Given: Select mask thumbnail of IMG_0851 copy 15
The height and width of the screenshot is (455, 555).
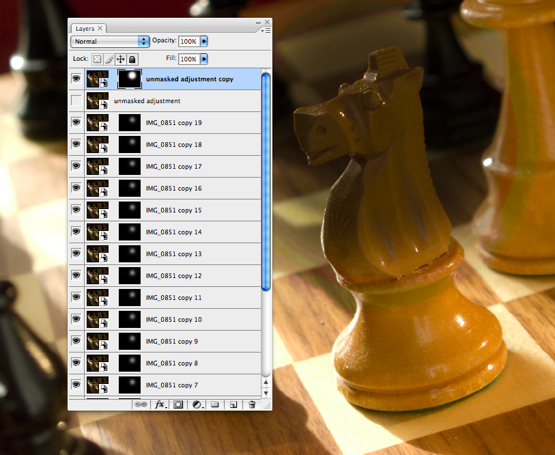Looking at the screenshot, I should tap(130, 210).
